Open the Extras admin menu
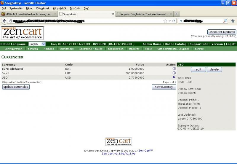 click(199, 49)
